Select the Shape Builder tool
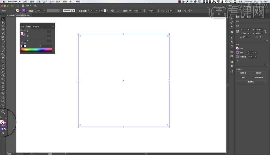270x155 pixels. point(3,76)
